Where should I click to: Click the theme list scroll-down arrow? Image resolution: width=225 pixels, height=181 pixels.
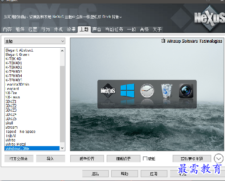pos(62,148)
